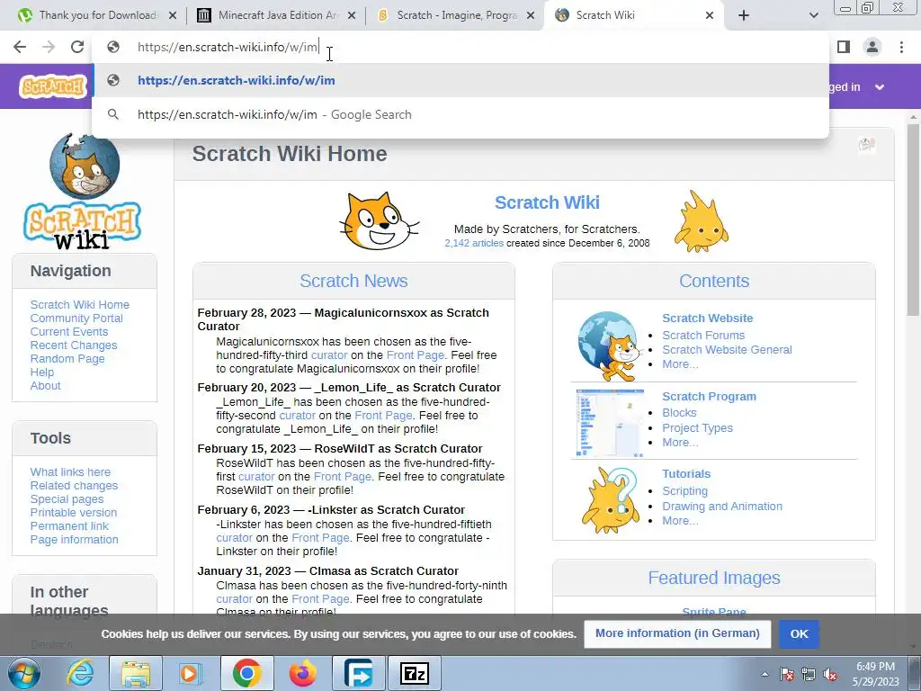This screenshot has width=921, height=691.
Task: Open the Project Types link
Action: click(697, 427)
